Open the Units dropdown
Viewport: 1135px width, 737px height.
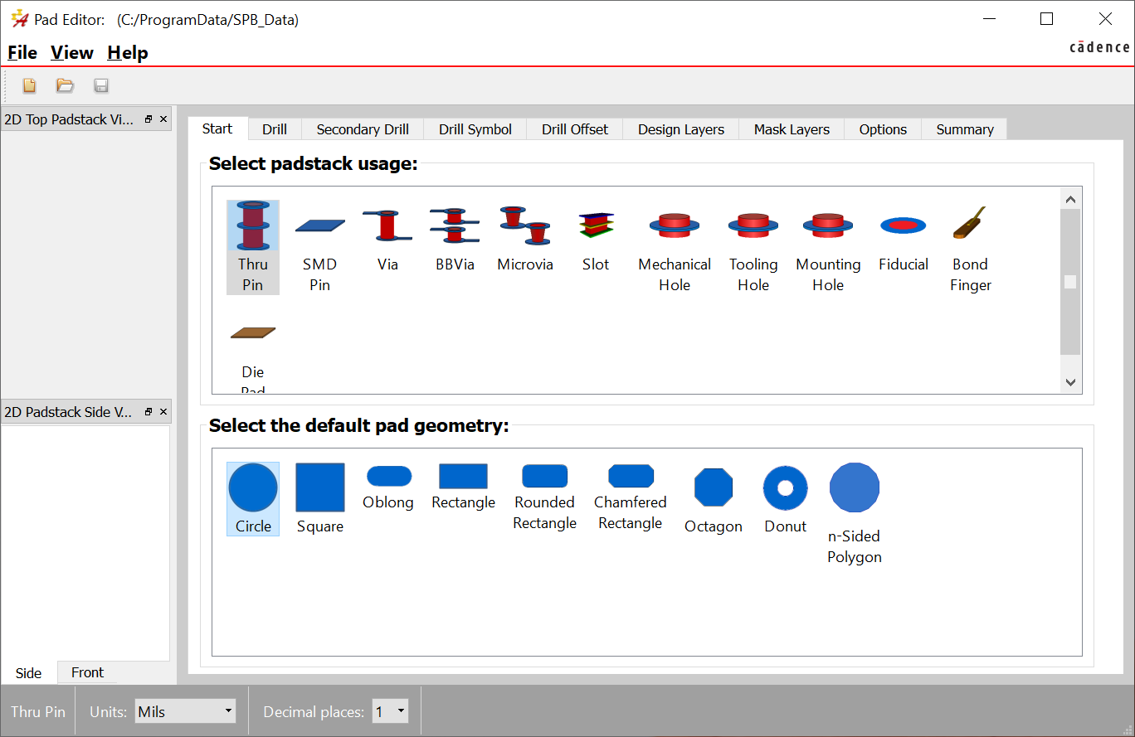tap(185, 711)
